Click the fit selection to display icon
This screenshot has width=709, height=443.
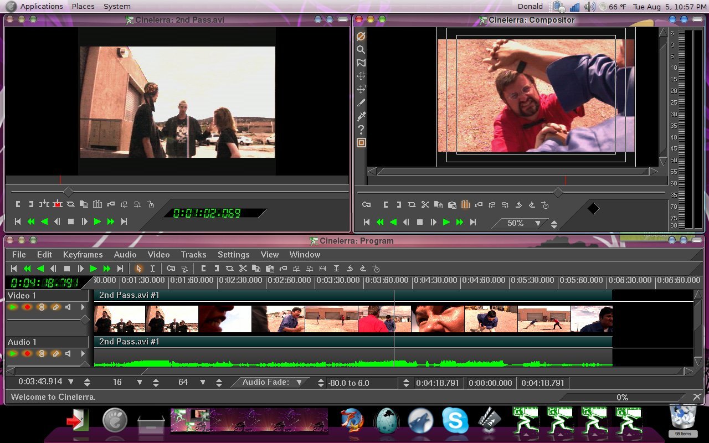click(323, 269)
